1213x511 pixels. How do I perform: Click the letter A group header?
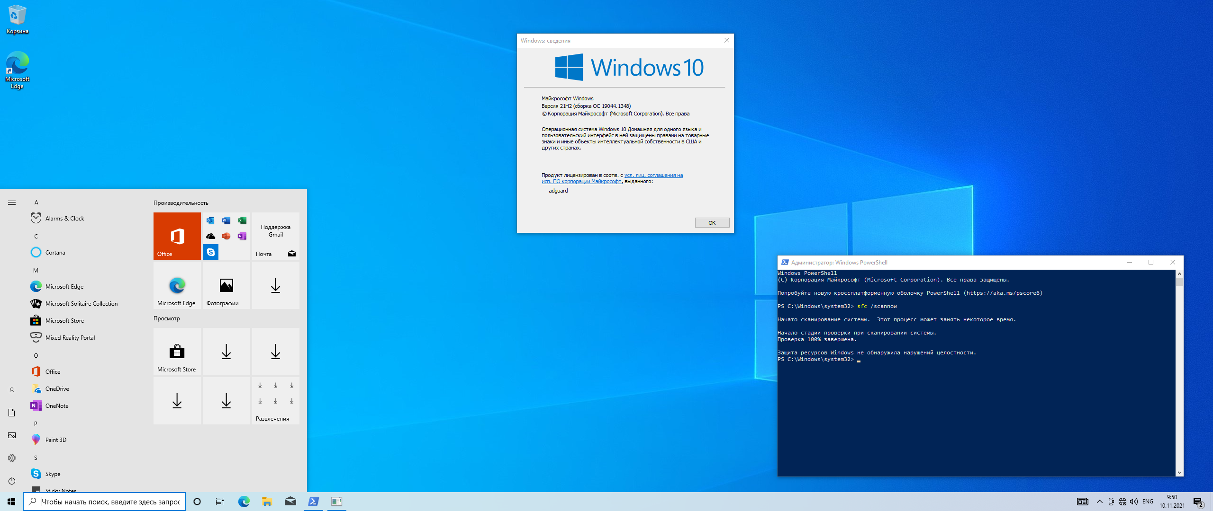pos(36,202)
